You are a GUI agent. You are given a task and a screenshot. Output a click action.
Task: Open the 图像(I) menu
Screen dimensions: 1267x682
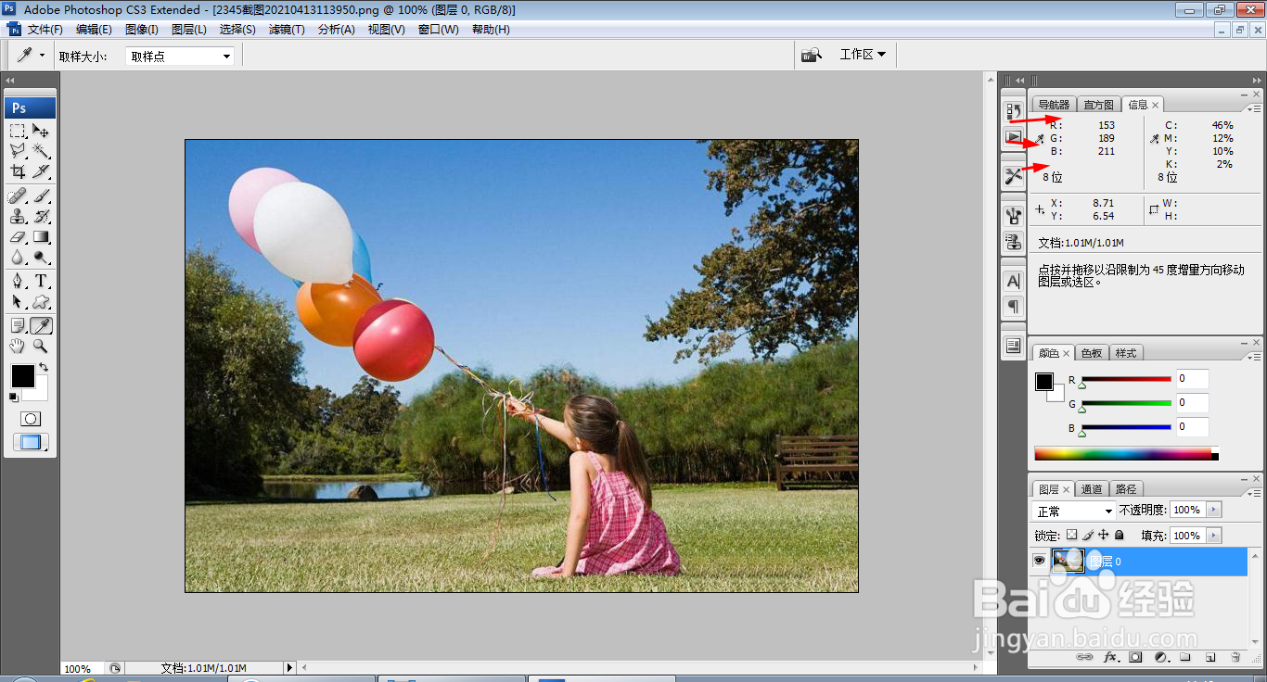pos(142,30)
